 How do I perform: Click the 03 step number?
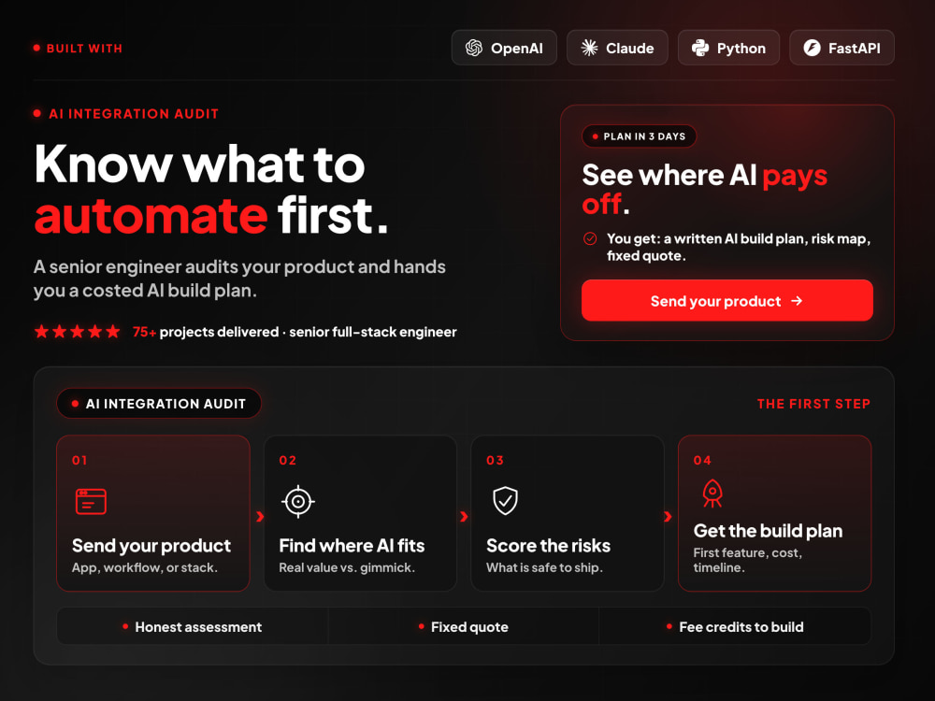495,460
